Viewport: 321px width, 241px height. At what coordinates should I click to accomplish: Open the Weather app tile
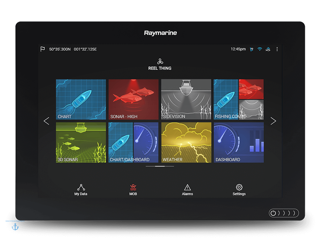click(x=186, y=142)
